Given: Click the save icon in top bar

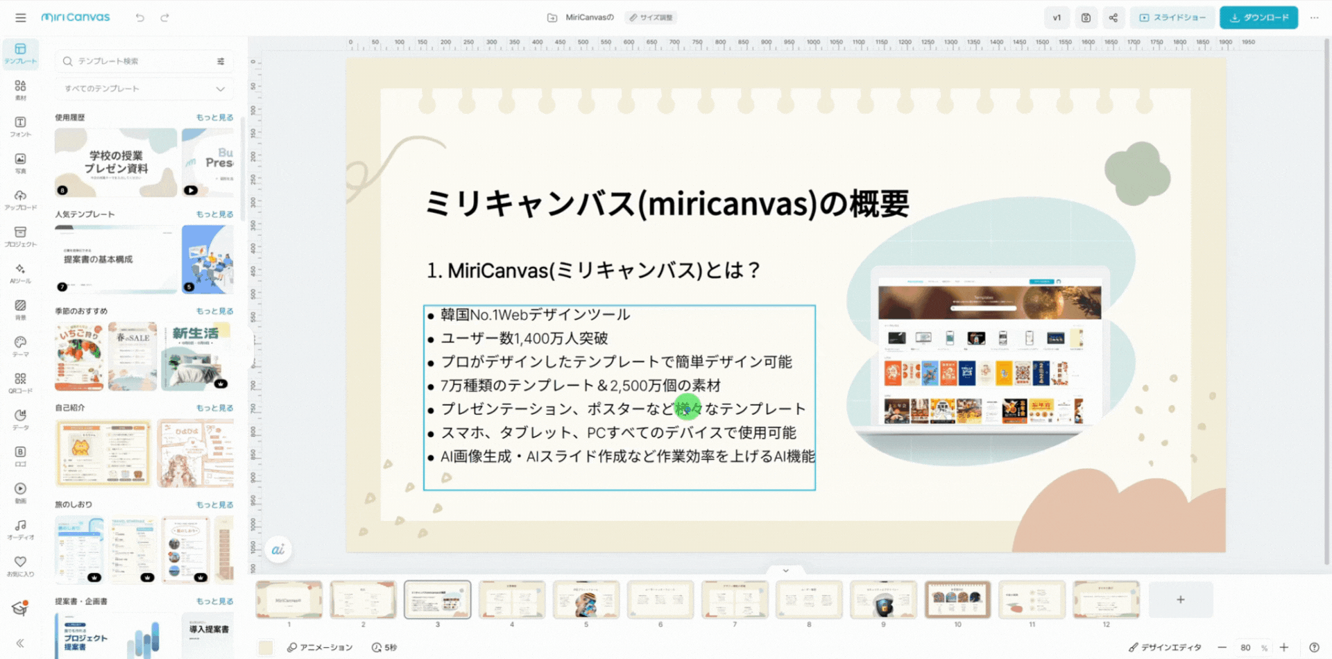Looking at the screenshot, I should [1086, 17].
